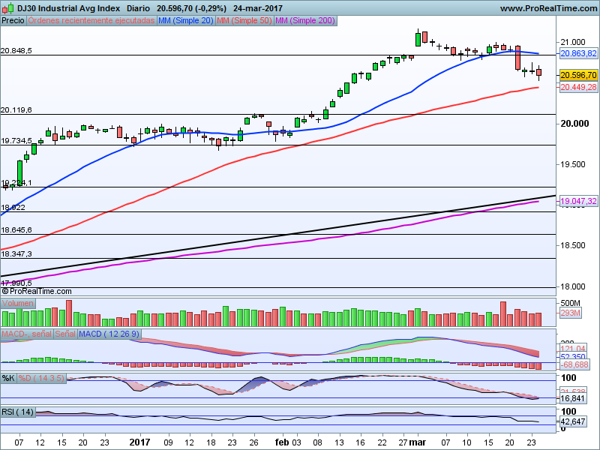Open MM (Simple 20) indicator settings

[186, 21]
